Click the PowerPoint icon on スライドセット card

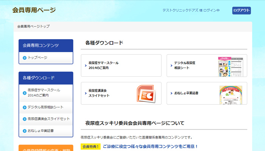click(145, 93)
